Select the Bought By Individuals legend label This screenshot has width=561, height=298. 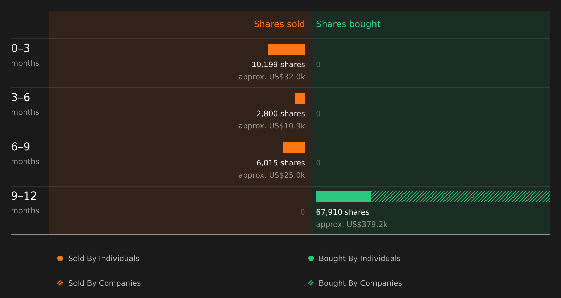click(x=359, y=259)
